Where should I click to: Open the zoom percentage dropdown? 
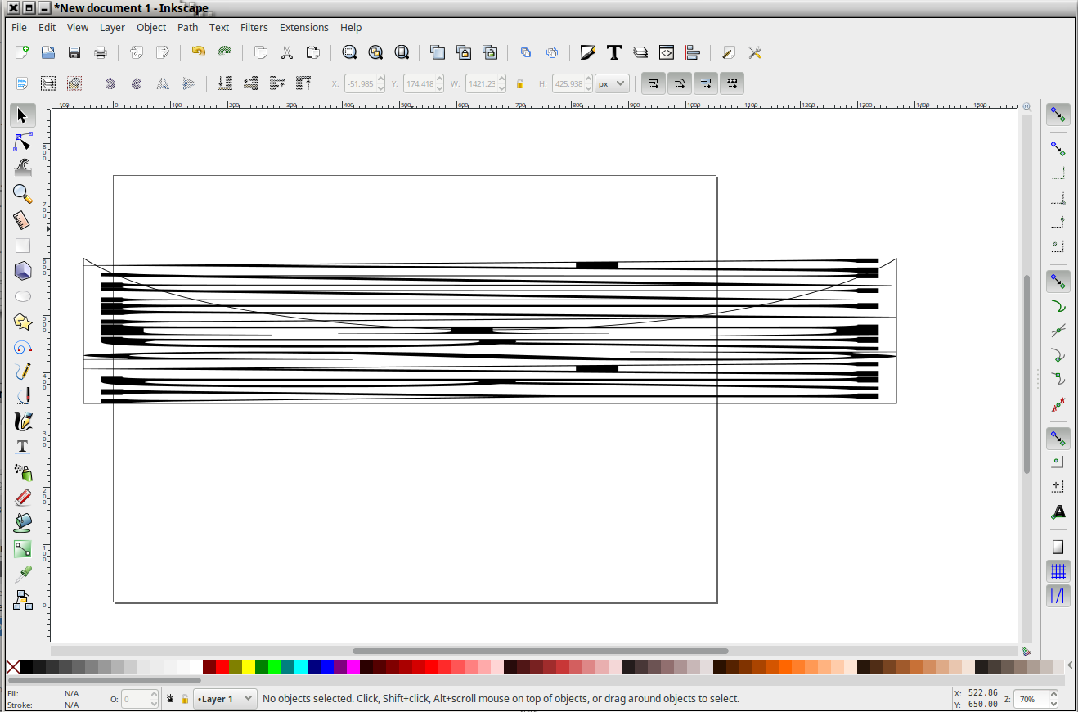[1035, 700]
